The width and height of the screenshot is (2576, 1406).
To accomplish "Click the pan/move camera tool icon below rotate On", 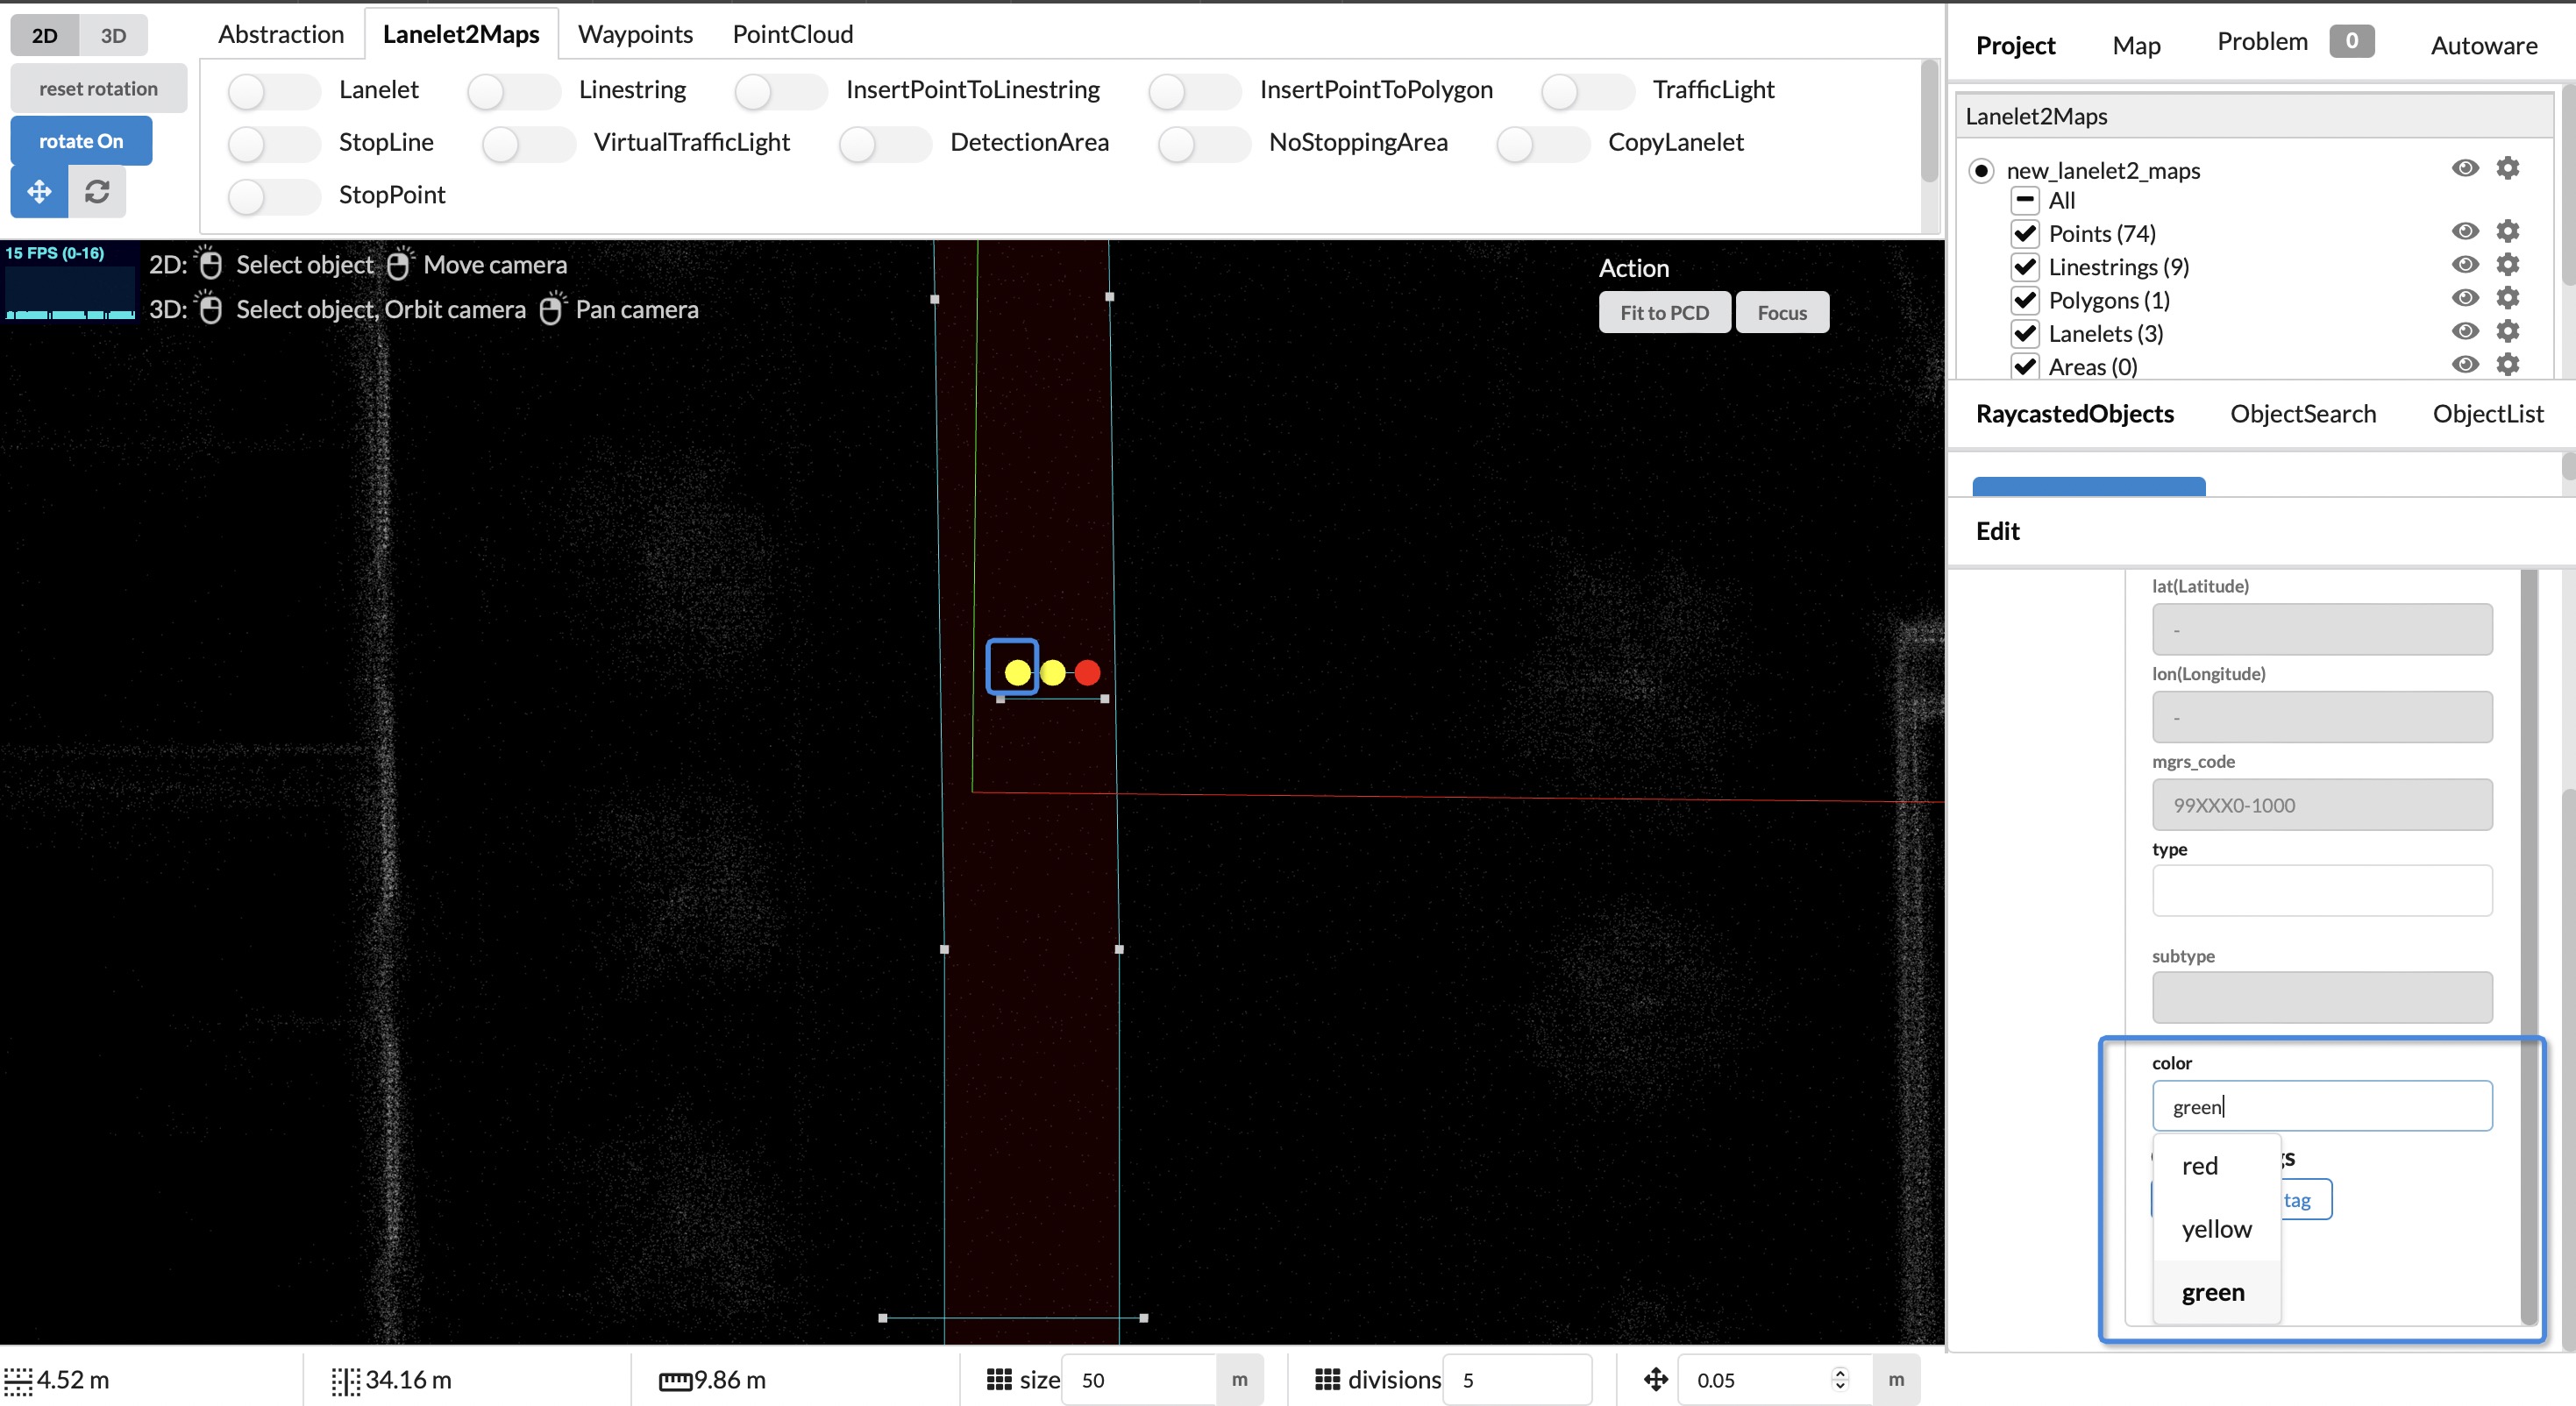I will coord(38,191).
